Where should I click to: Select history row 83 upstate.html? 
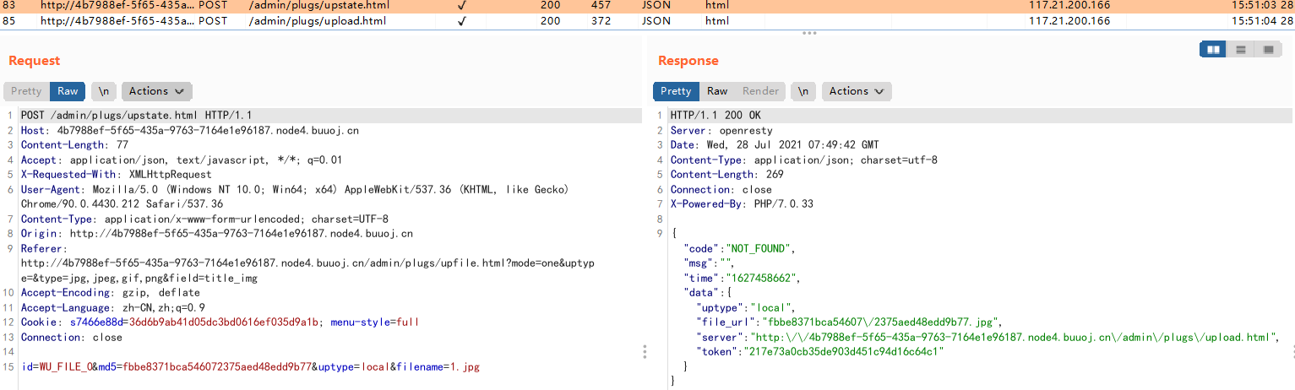[647, 6]
